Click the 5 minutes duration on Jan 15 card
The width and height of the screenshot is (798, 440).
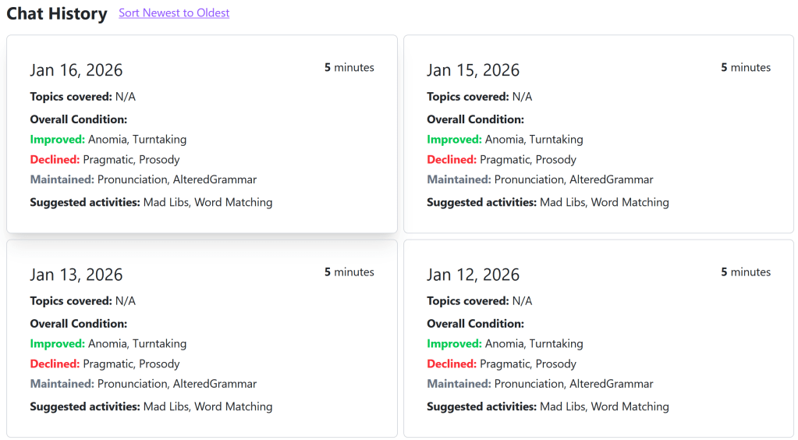coord(745,68)
